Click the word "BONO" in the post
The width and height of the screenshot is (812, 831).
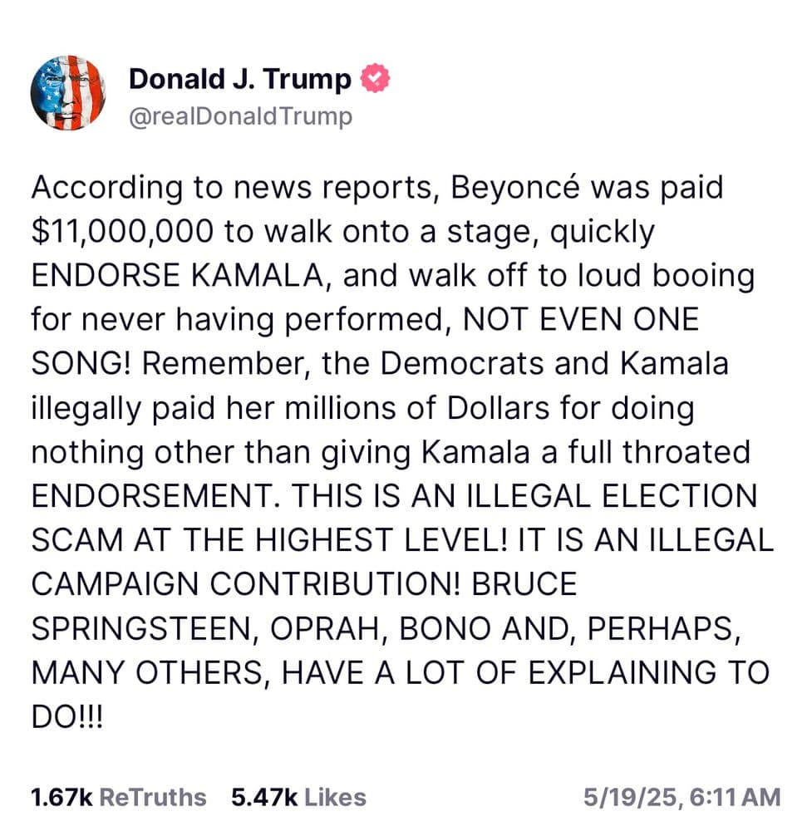pyautogui.click(x=444, y=628)
